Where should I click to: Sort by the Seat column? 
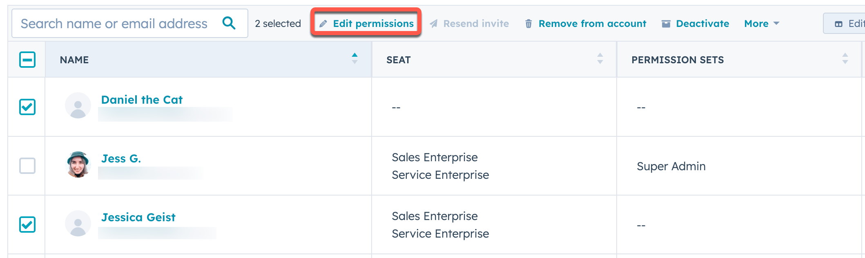[x=600, y=59]
